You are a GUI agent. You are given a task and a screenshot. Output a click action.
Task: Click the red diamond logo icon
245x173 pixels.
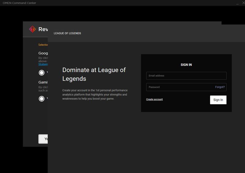pyautogui.click(x=33, y=29)
